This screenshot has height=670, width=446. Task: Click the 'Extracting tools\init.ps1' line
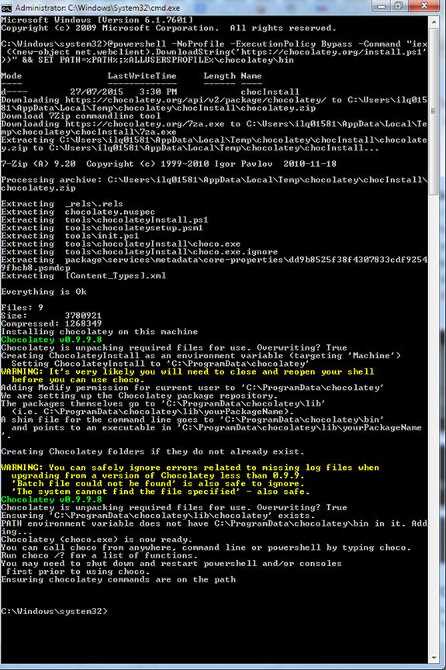(70, 236)
